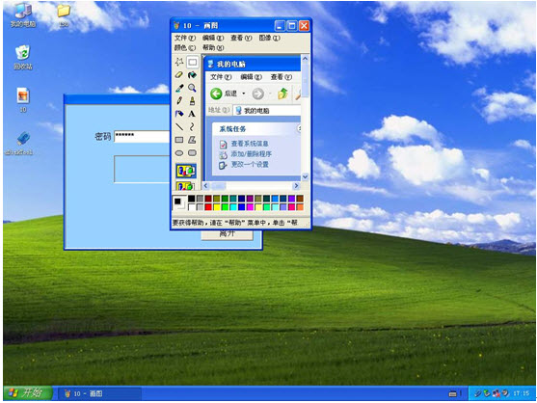Open the 颜色 menu in Paint

pyautogui.click(x=185, y=47)
